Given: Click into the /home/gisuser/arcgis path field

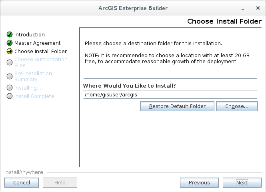Looking at the screenshot, I should click(170, 94).
